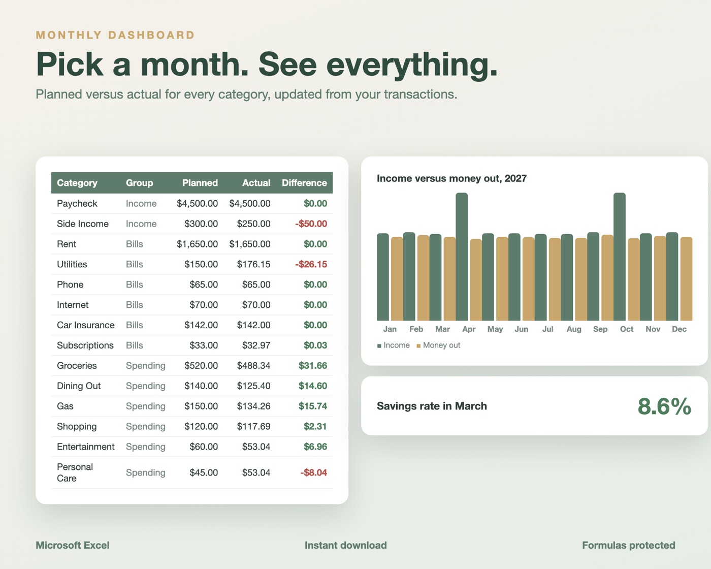Click the Money out legend swatch
This screenshot has width=711, height=569.
click(x=418, y=346)
